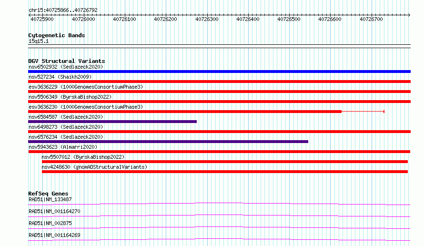This screenshot has height=246, width=424.
Task: Click the 40726200 ruler tick label
Action: click(165, 19)
